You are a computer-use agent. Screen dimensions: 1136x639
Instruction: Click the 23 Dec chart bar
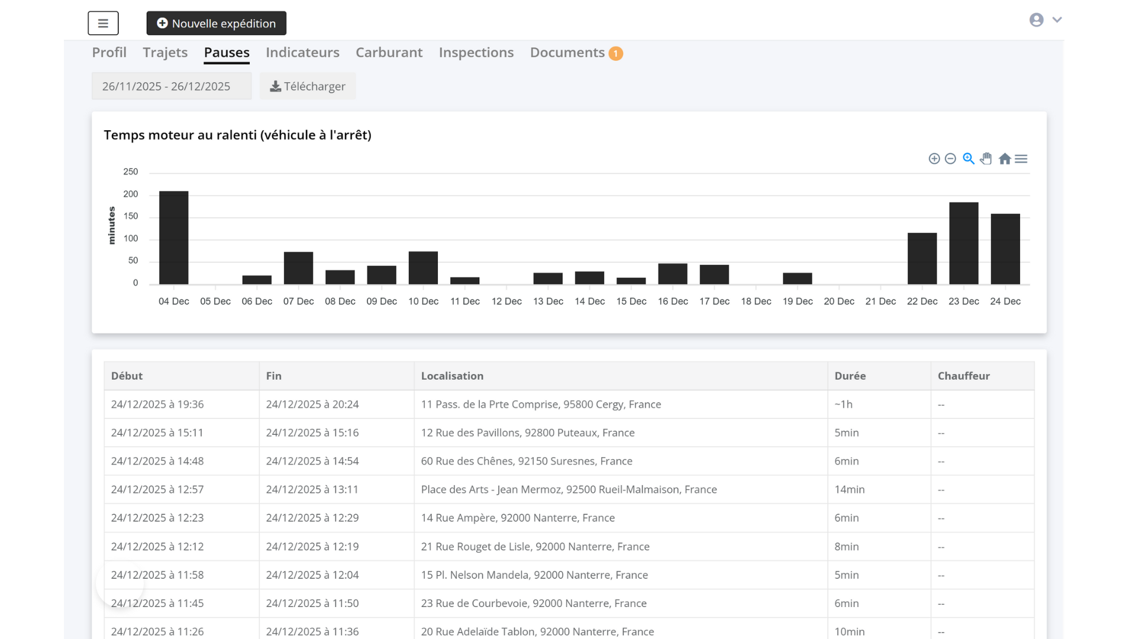point(963,244)
